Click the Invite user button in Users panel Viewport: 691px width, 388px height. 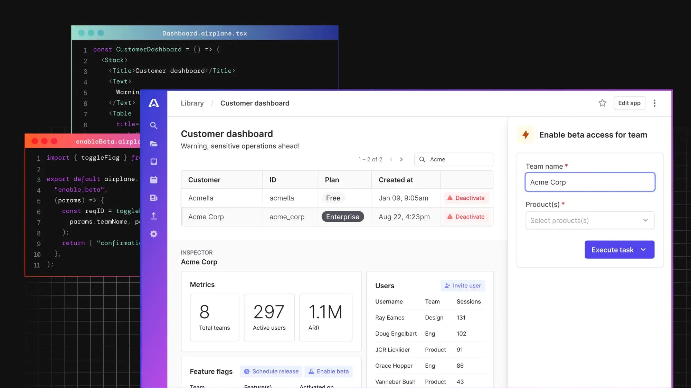[x=462, y=286]
